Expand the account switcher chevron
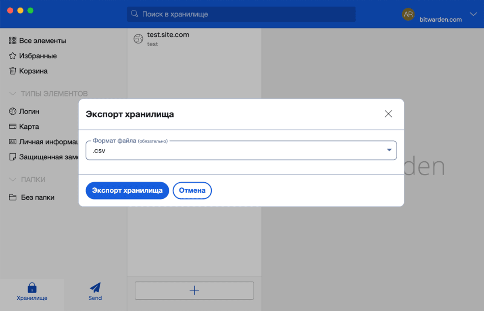This screenshot has width=484, height=311. click(x=474, y=14)
